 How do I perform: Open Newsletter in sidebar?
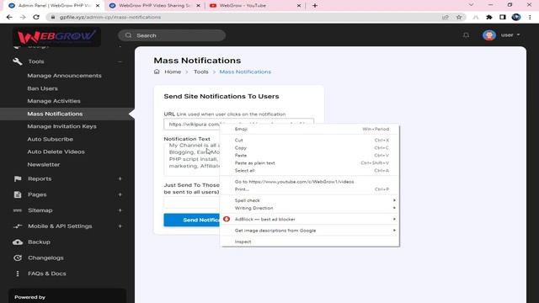(x=44, y=165)
